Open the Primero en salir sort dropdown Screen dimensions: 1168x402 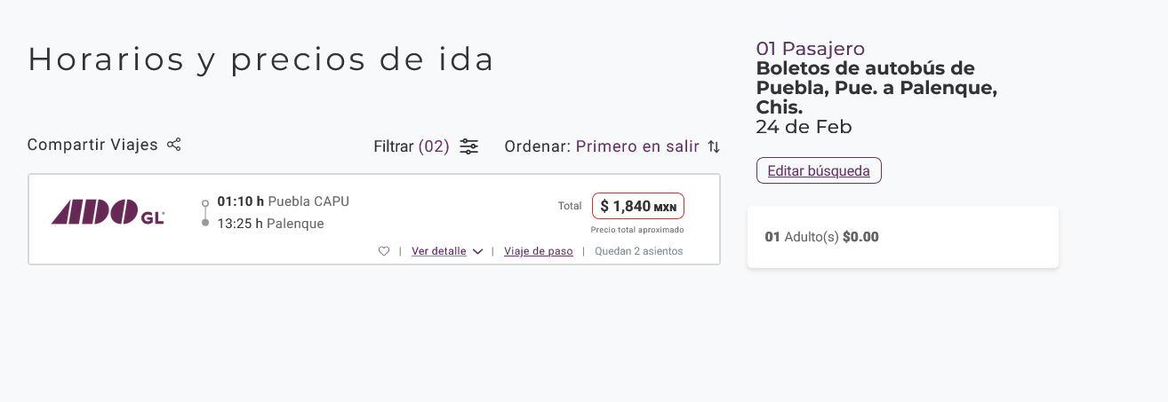coord(636,146)
